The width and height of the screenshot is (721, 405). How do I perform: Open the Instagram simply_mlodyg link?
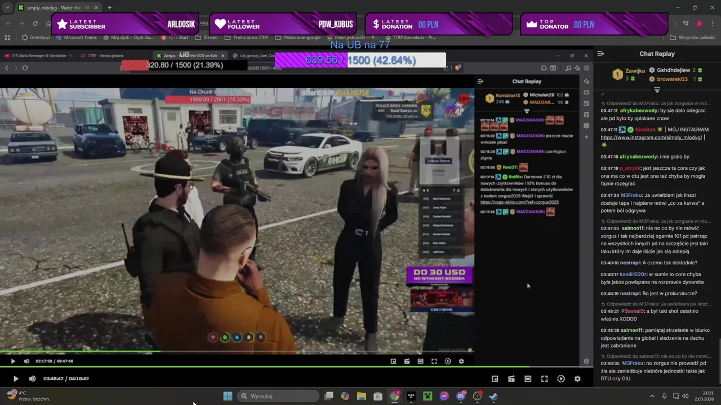pyautogui.click(x=651, y=137)
